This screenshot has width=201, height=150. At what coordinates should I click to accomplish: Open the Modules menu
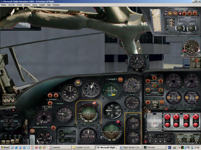coord(56,5)
